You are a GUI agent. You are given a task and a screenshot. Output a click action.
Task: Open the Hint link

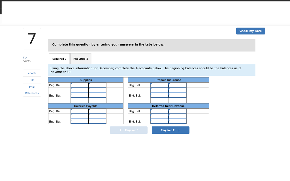32,80
